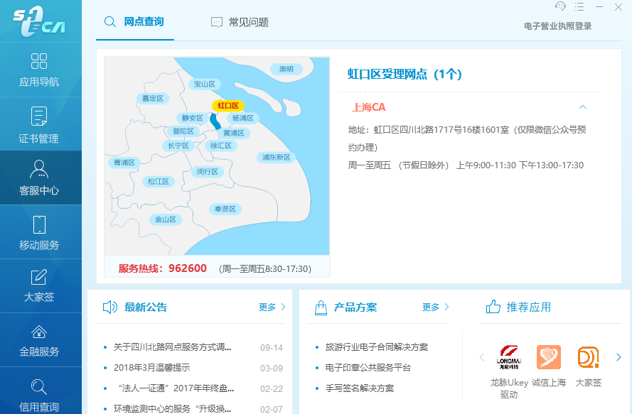The height and width of the screenshot is (414, 632).
Task: Collapse the 上海CA branch details chevron
Action: [583, 106]
